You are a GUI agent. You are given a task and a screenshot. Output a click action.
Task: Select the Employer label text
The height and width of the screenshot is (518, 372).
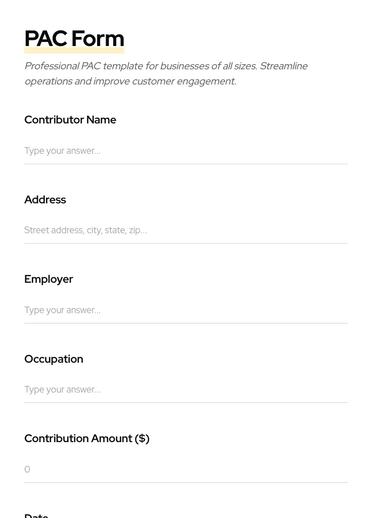(x=49, y=279)
